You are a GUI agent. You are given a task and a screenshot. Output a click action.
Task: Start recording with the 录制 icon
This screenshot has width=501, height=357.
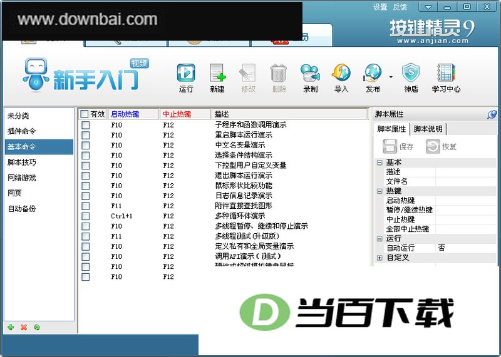[310, 73]
